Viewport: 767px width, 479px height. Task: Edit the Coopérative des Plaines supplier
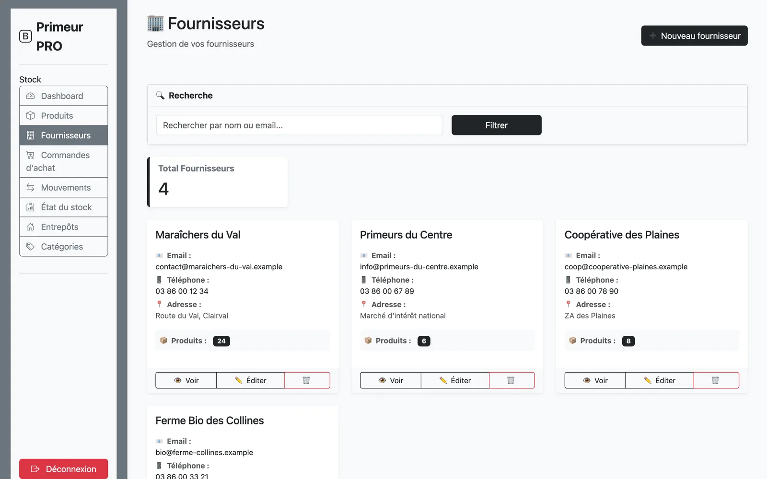coord(660,380)
